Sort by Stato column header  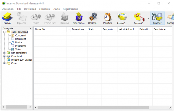(x=94, y=29)
